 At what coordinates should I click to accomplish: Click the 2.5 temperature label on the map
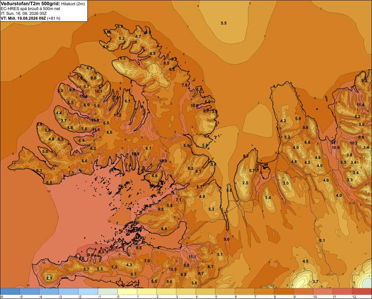(x=245, y=183)
